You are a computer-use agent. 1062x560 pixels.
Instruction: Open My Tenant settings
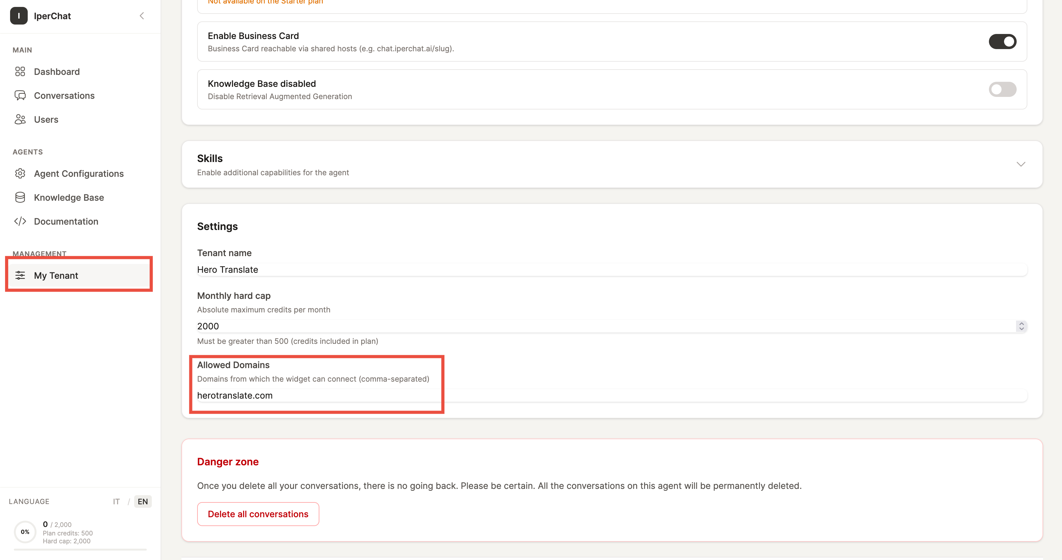coord(56,275)
